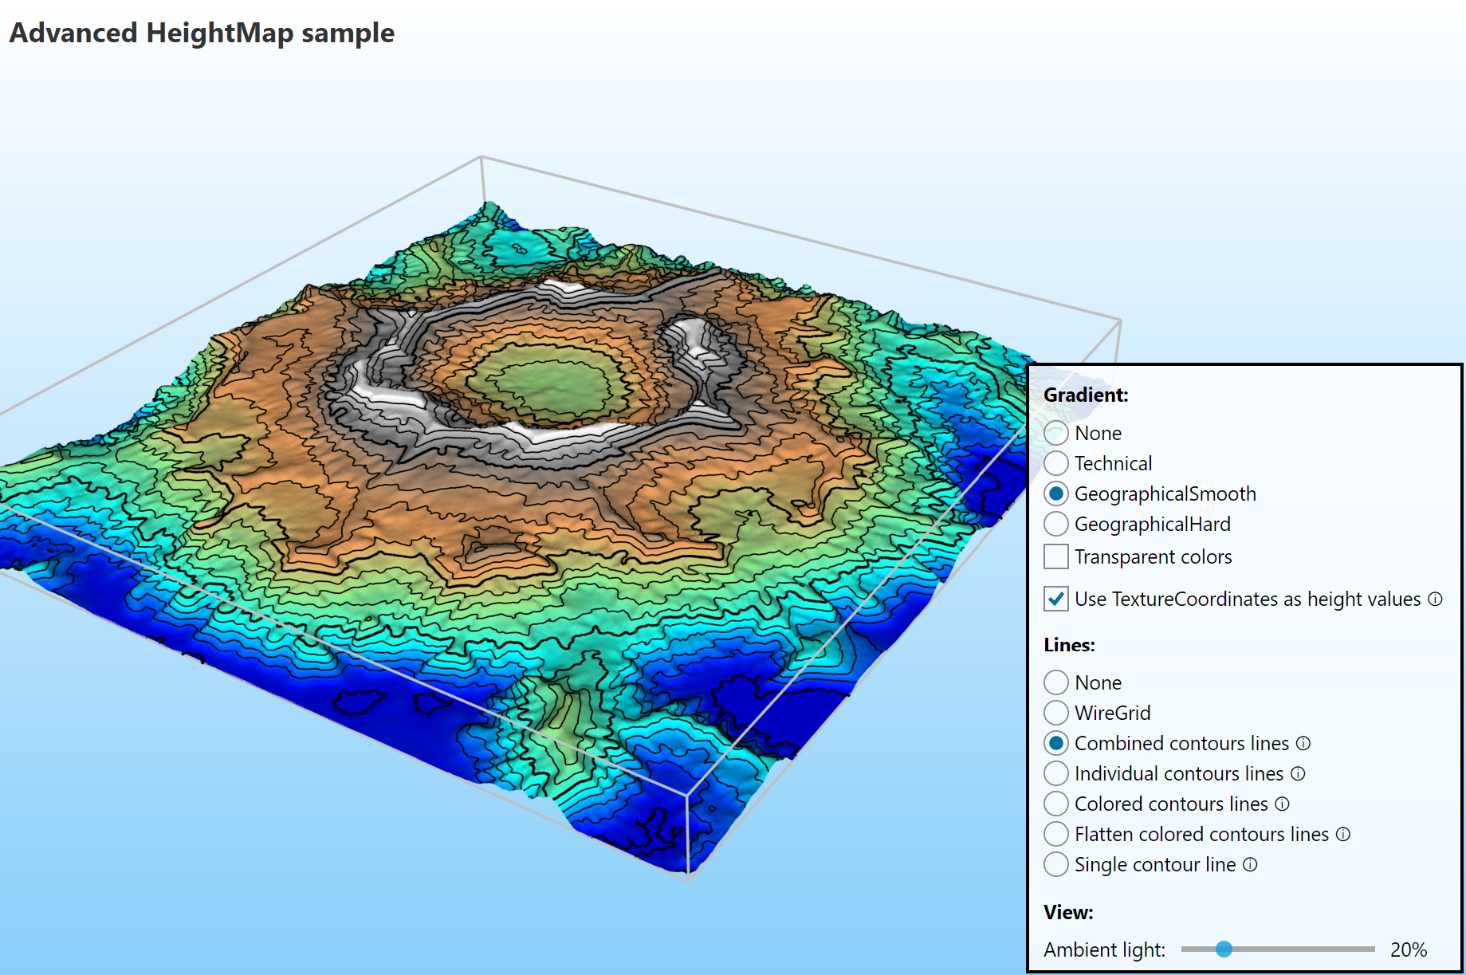Screen dimensions: 1466x975
Task: Switch to Colored contours lines
Action: (x=1056, y=804)
